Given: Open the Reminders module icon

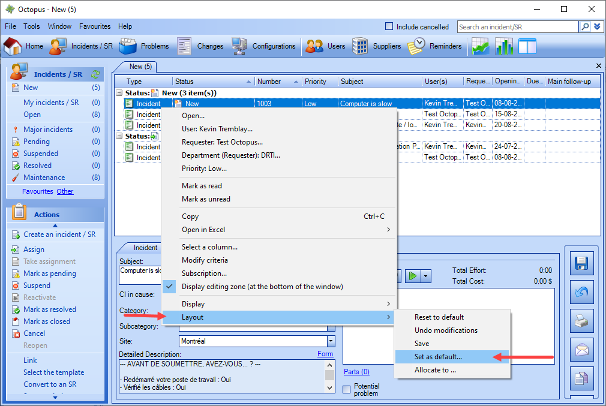Looking at the screenshot, I should tap(434, 46).
